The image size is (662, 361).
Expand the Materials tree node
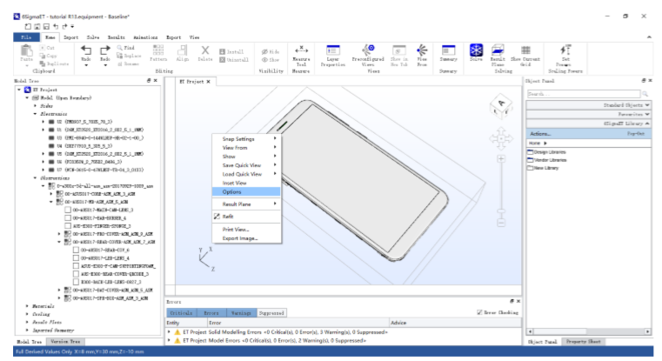click(x=27, y=306)
